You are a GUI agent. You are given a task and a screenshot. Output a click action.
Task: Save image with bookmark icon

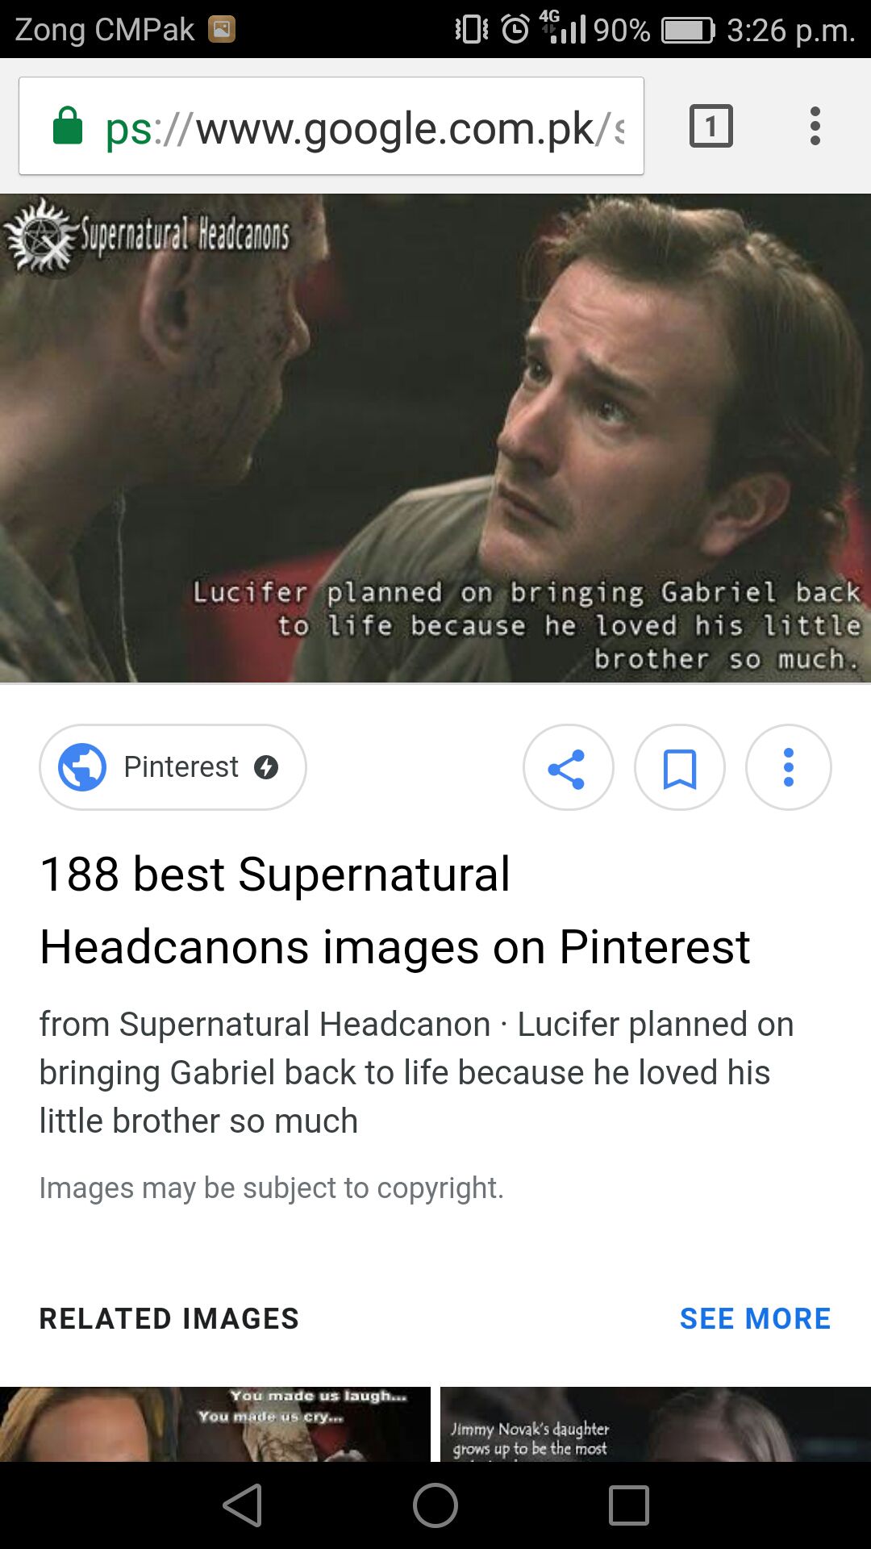pos(679,767)
